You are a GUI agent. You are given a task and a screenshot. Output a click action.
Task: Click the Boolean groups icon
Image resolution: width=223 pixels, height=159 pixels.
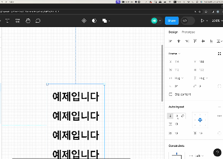pyautogui.click(x=105, y=21)
